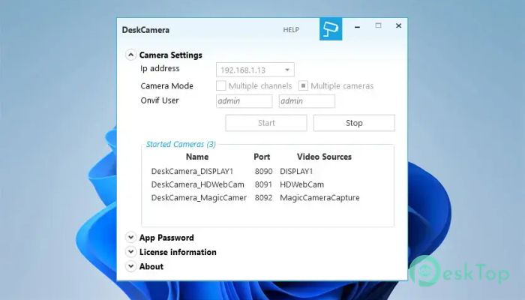This screenshot has height=300, width=525.
Task: Expand the App Password section
Action: tap(130, 238)
